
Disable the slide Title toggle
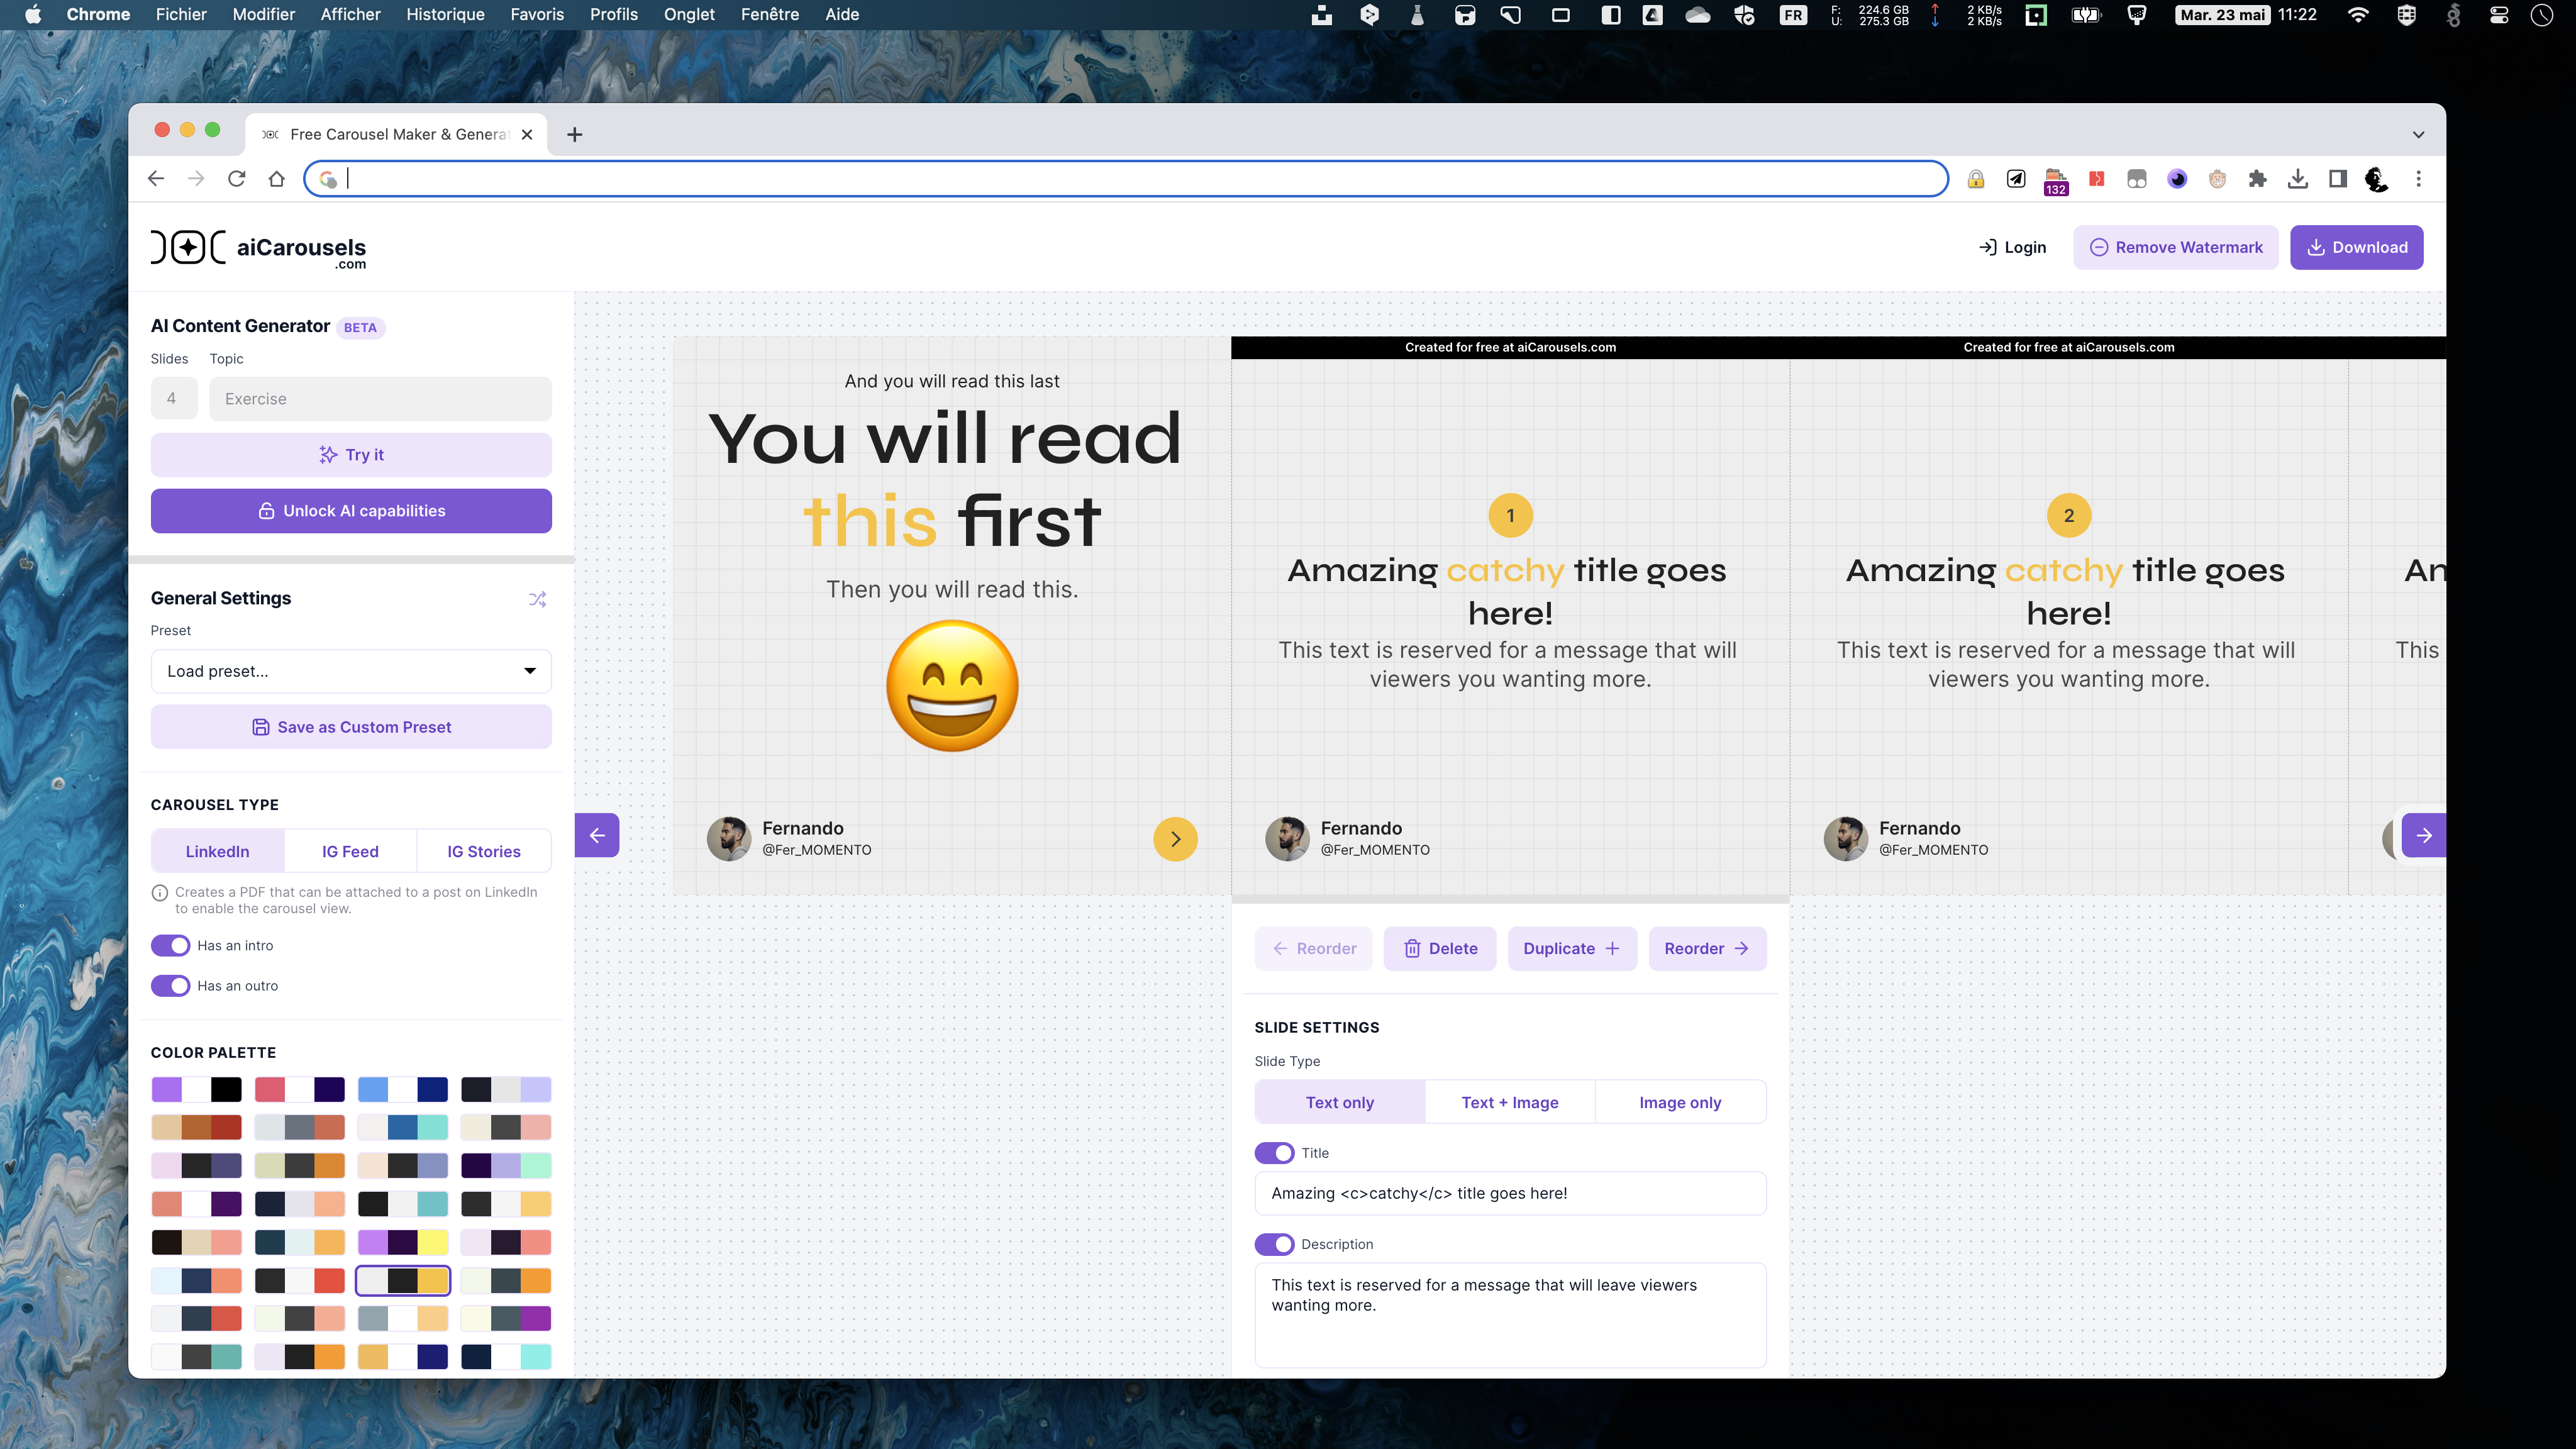1274,1153
